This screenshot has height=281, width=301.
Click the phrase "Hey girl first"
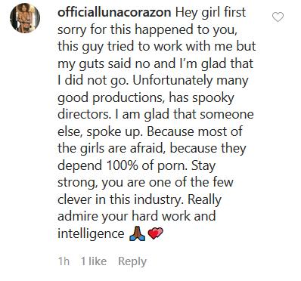click(x=210, y=13)
